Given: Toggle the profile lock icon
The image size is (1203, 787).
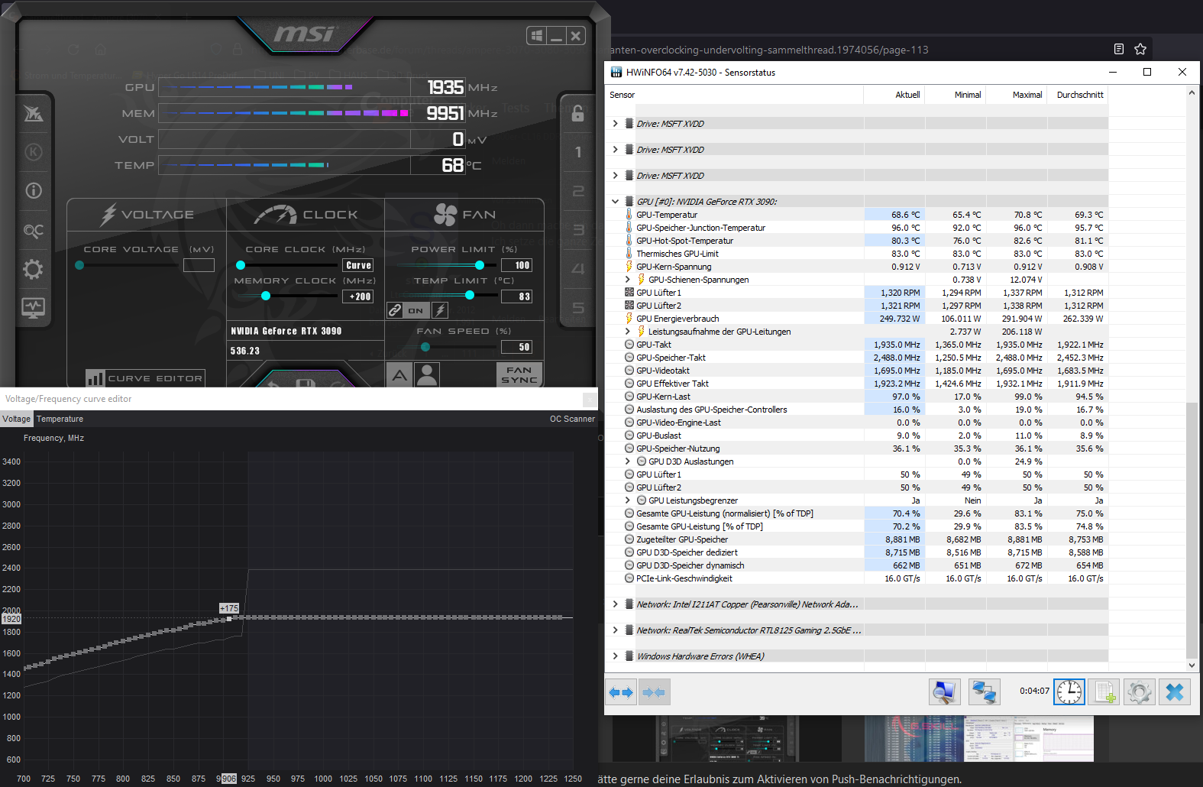Looking at the screenshot, I should [x=577, y=113].
